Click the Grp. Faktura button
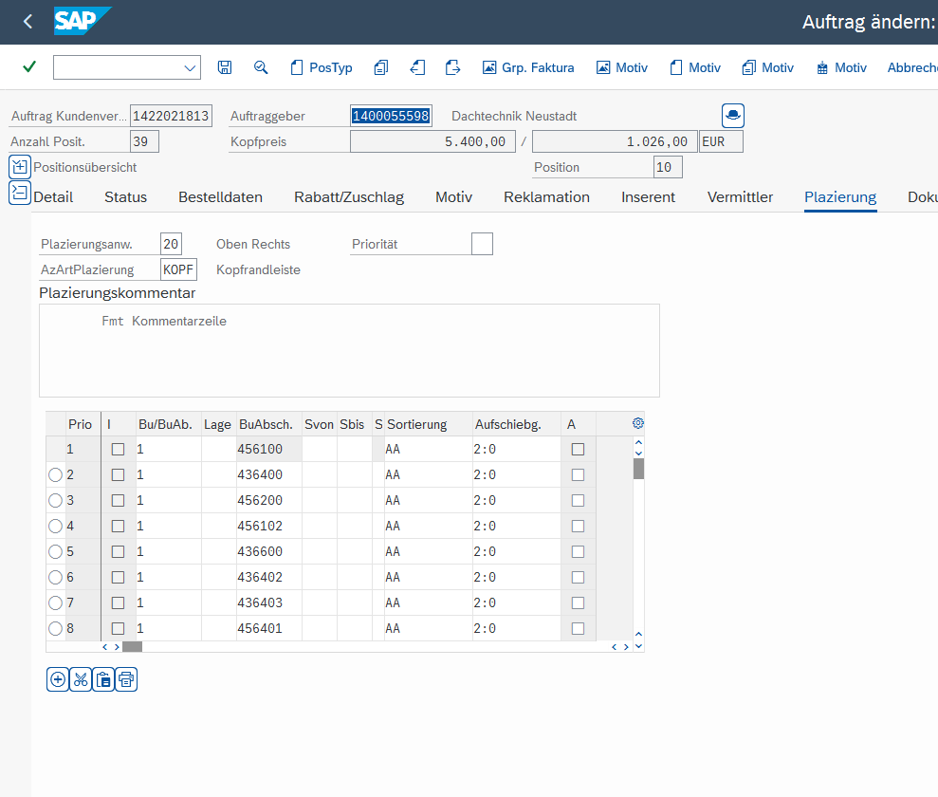The image size is (938, 797). pos(528,67)
